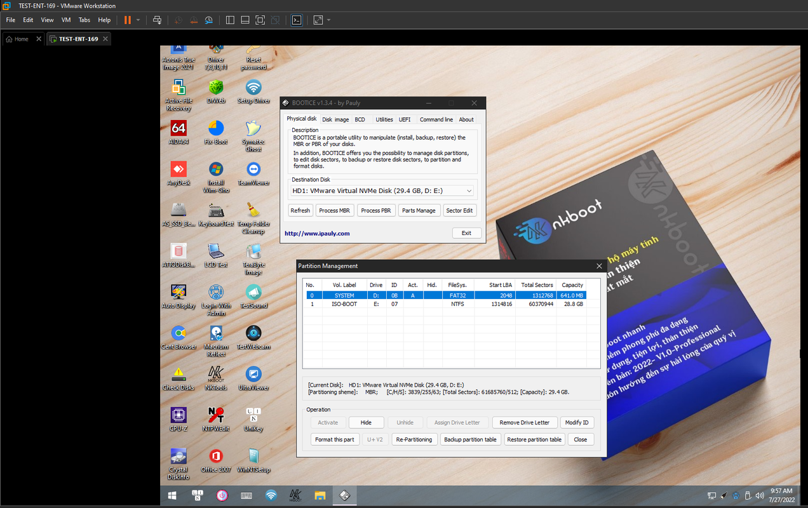The height and width of the screenshot is (508, 808).
Task: Open the Destination Disk combo box
Action: [382, 190]
